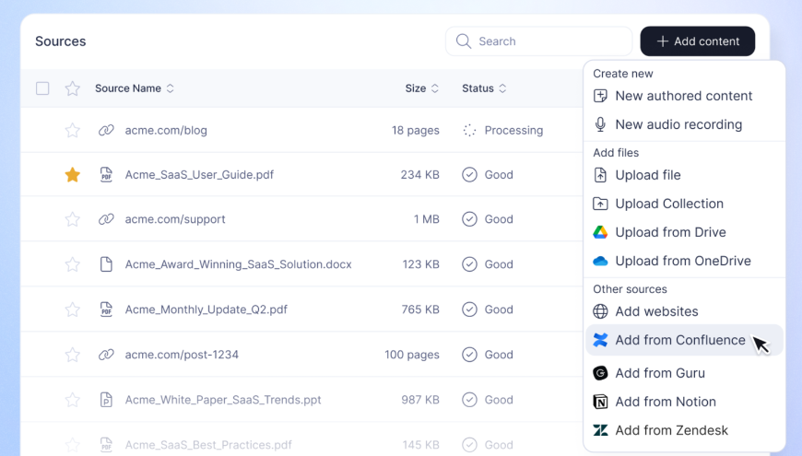Select New authored content from the menu
This screenshot has height=456, width=802.
click(684, 96)
